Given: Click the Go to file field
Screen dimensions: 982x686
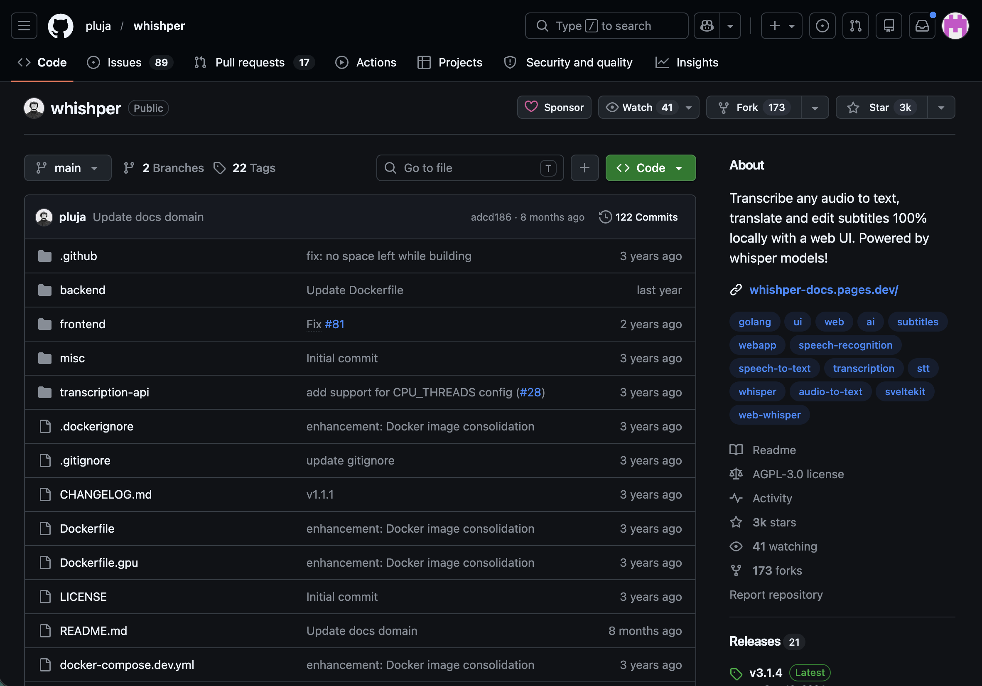Looking at the screenshot, I should pos(469,167).
